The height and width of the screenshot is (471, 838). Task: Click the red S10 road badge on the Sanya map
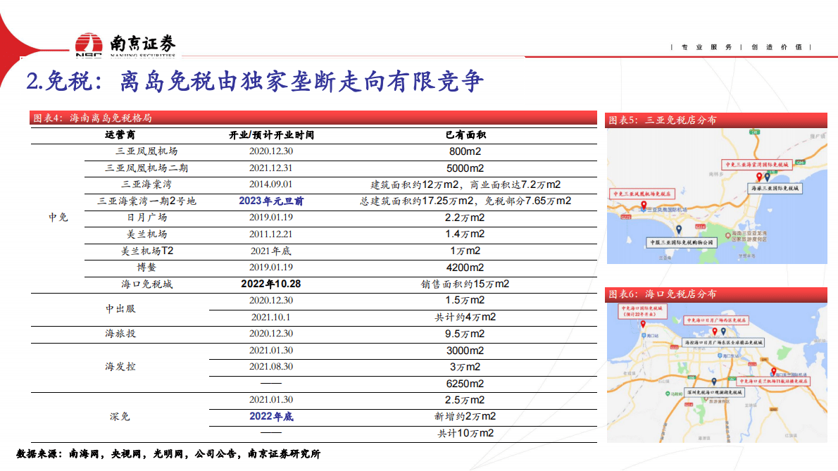(753, 130)
